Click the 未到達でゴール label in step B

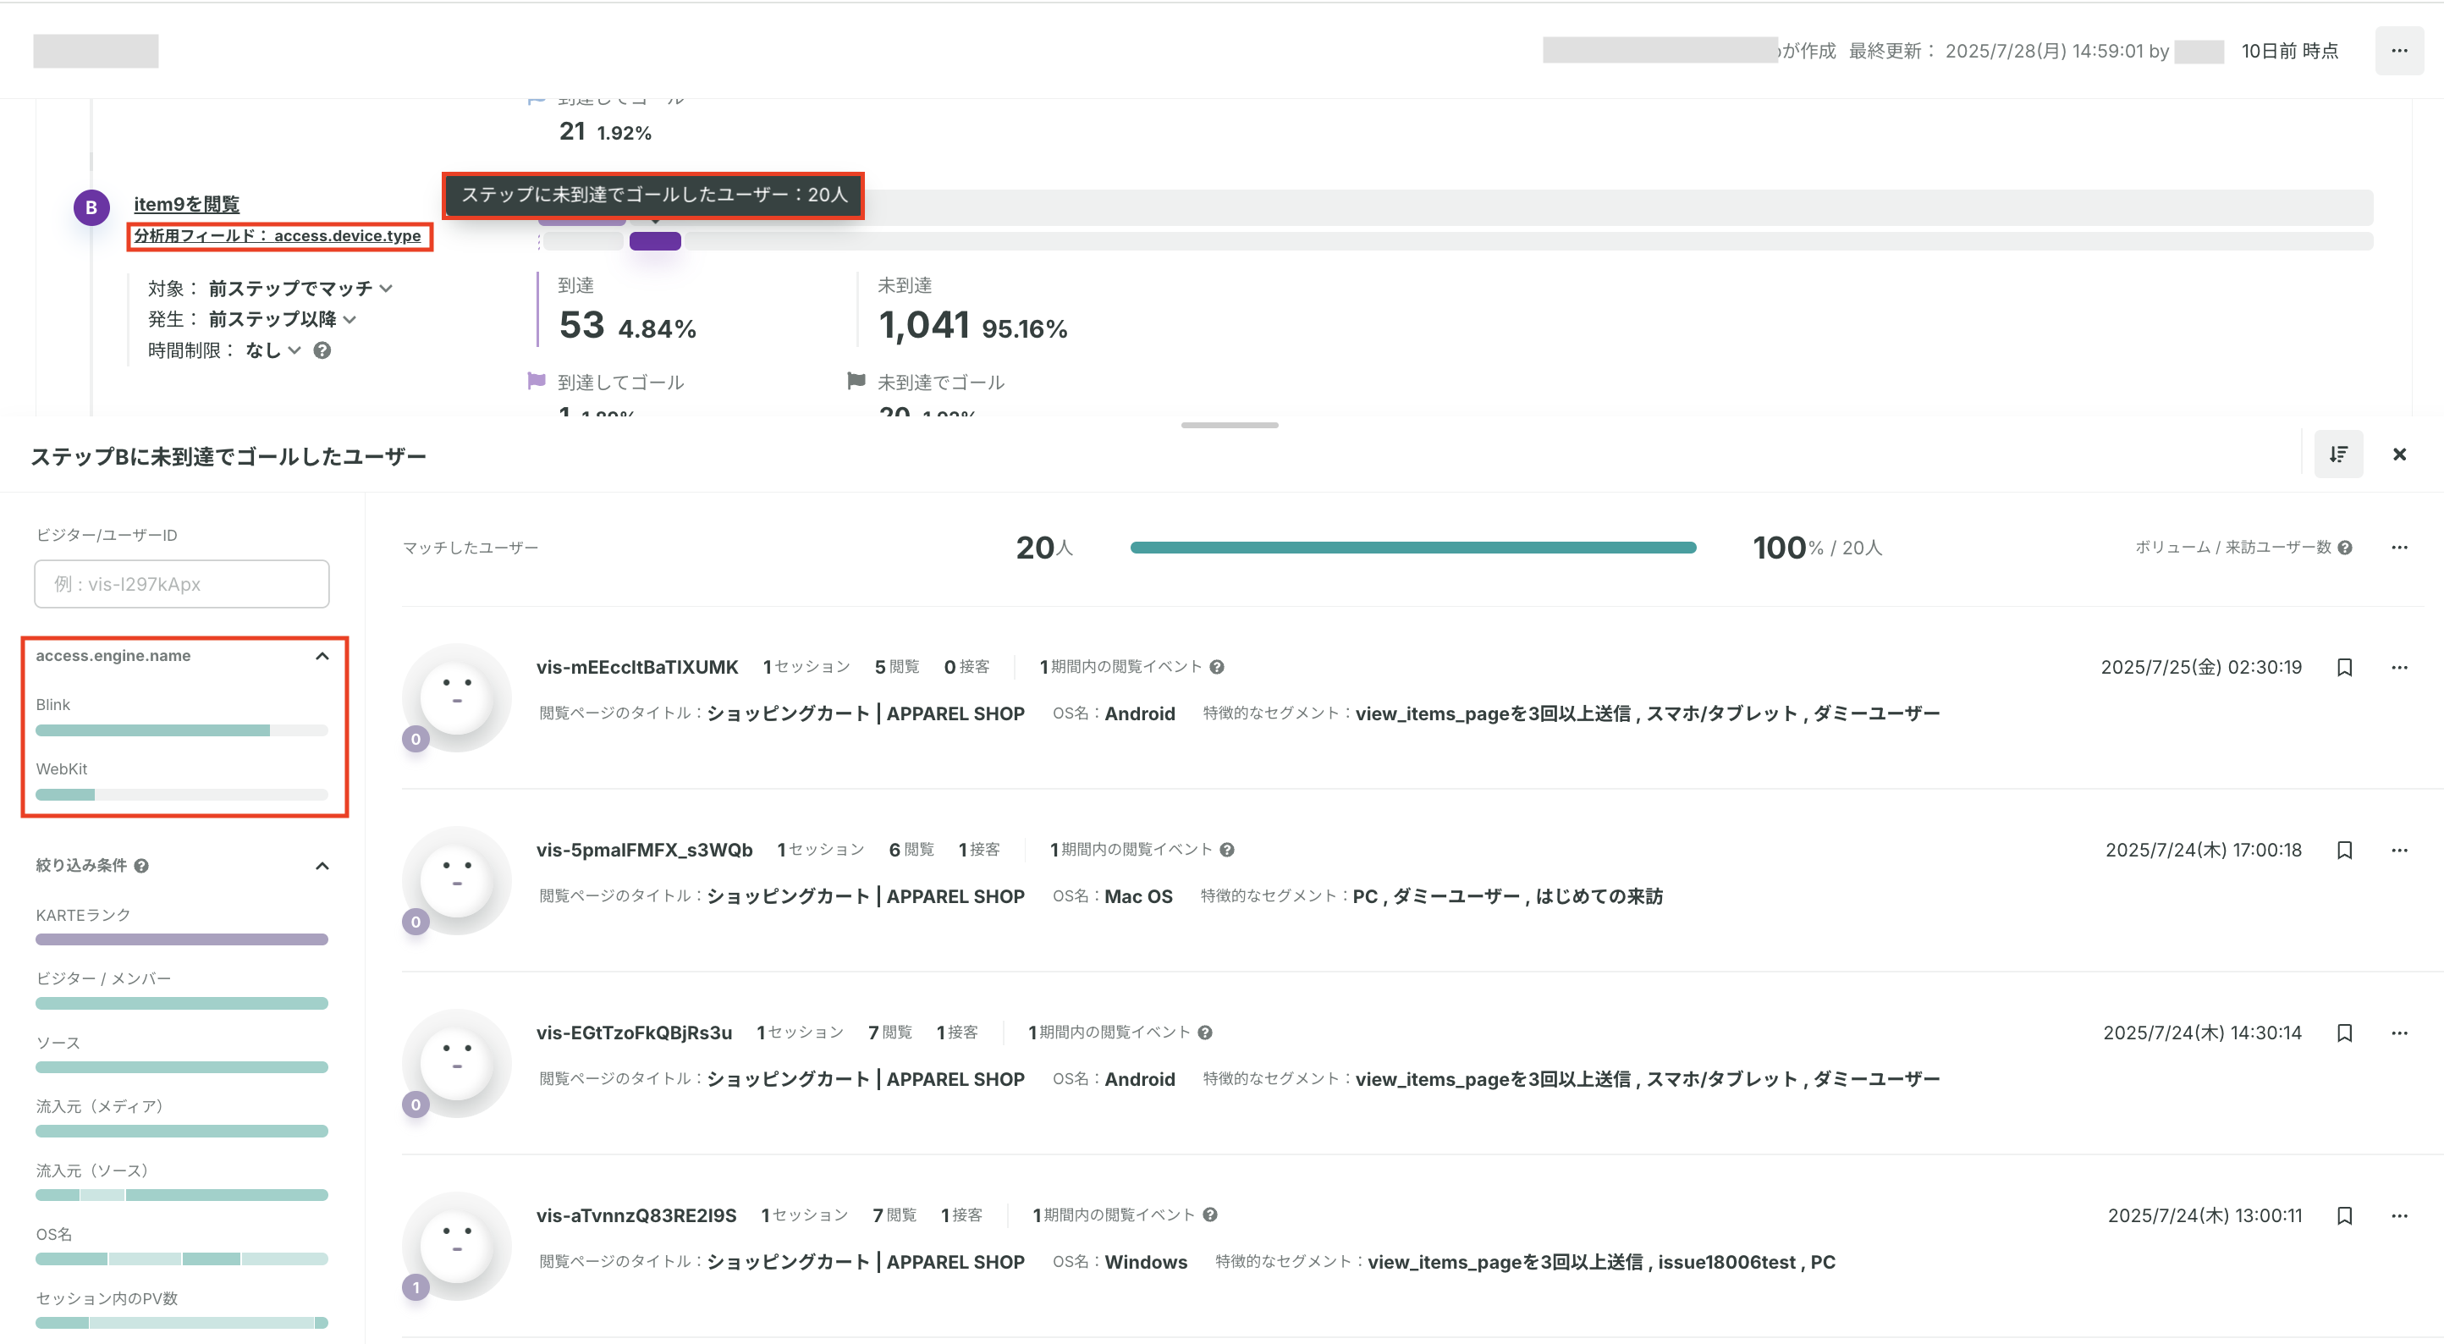pos(941,383)
